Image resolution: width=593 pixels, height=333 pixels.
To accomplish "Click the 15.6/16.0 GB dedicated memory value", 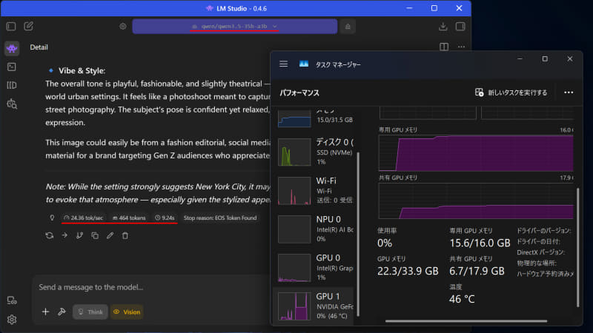I will (x=480, y=243).
